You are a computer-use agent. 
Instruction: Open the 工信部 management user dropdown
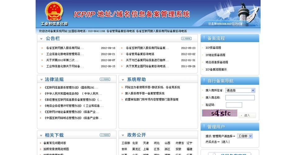pyautogui.click(x=245, y=136)
